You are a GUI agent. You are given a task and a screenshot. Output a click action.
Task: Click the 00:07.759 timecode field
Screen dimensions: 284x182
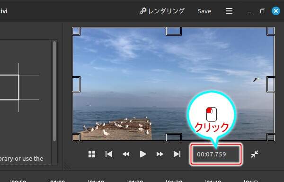216,154
